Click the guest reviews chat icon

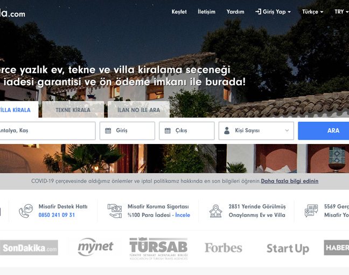click(x=311, y=211)
